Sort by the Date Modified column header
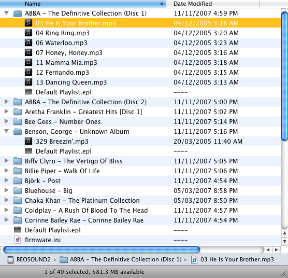The height and width of the screenshot is (278, 288). point(213,4)
